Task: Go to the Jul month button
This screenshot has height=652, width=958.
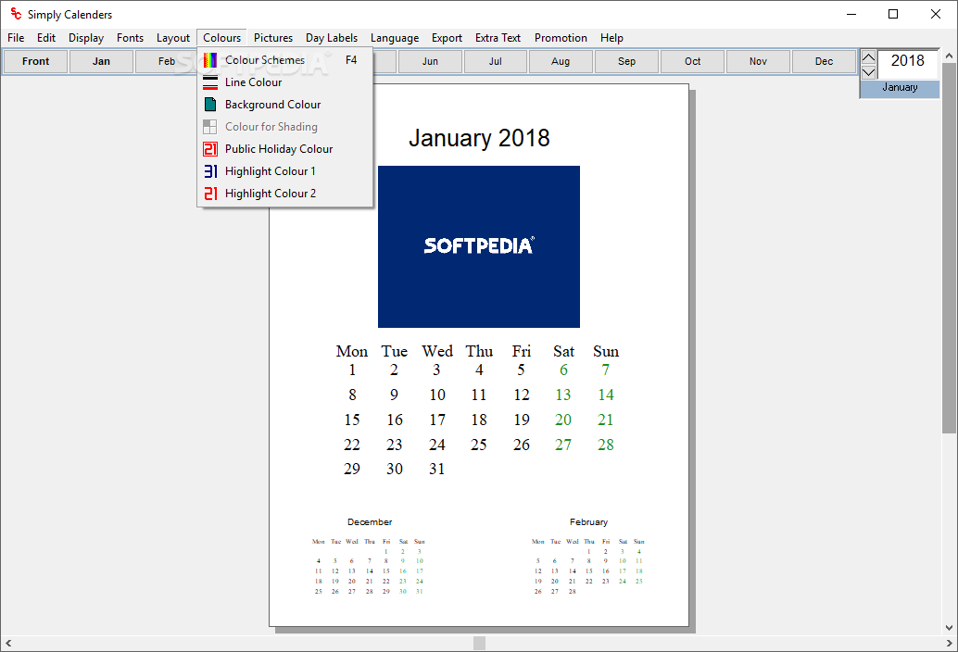Action: point(496,61)
